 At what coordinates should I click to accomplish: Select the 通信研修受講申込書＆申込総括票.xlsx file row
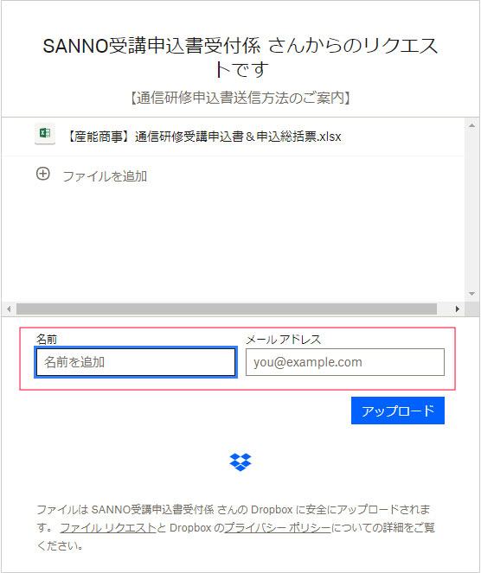233,137
